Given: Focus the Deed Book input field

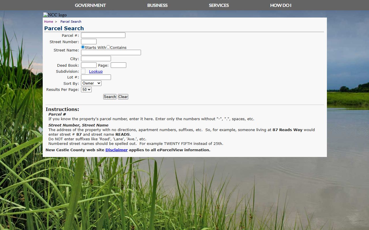Looking at the screenshot, I should (x=89, y=65).
